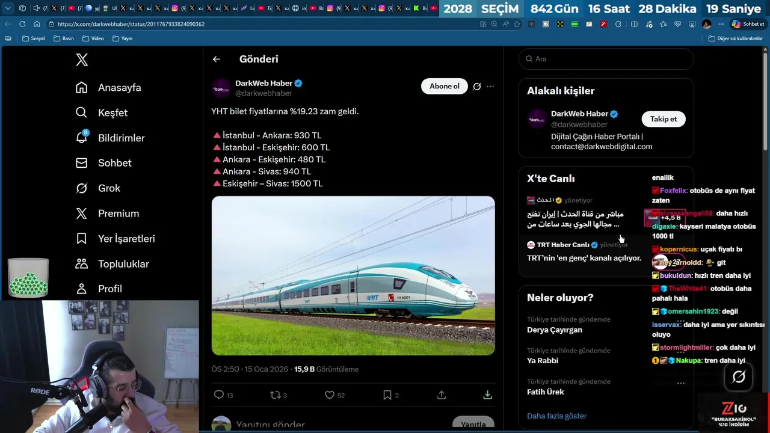Click the post timestamp 15 Oca 2026
This screenshot has width=770, height=433.
click(x=266, y=369)
